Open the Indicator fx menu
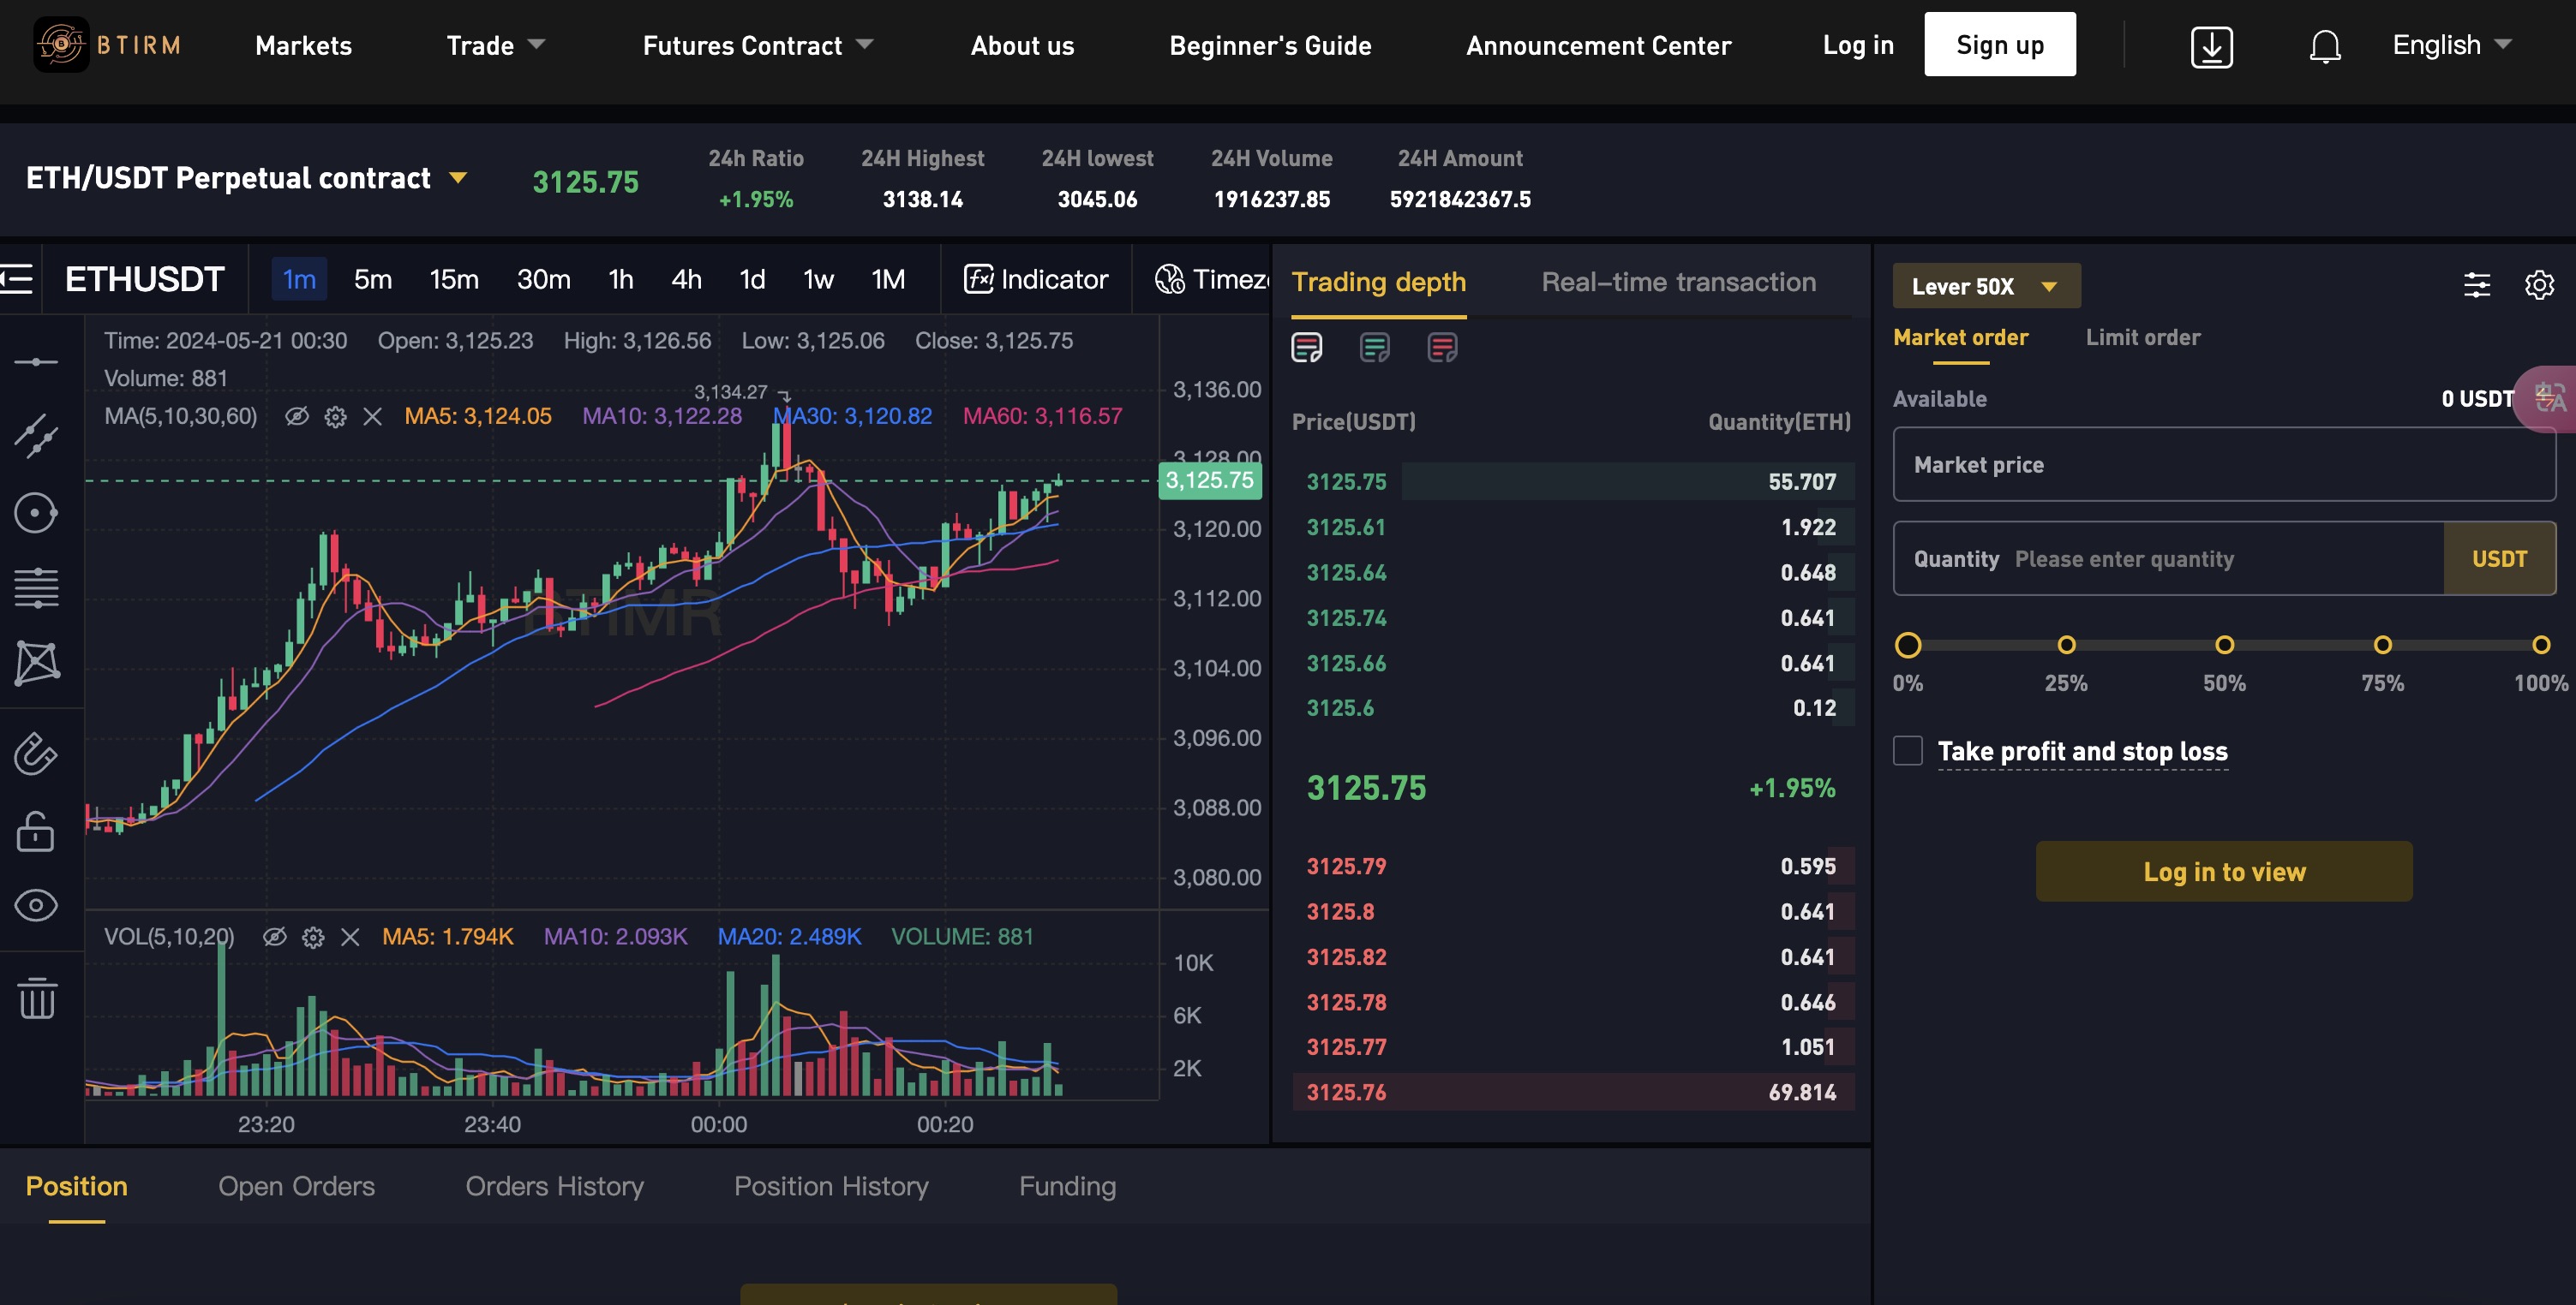Image resolution: width=2576 pixels, height=1305 pixels. click(1035, 279)
